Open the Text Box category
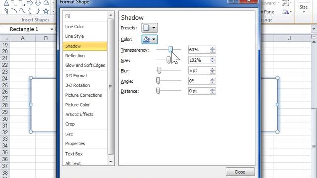Screen dimensions: 317x178 pos(85,154)
